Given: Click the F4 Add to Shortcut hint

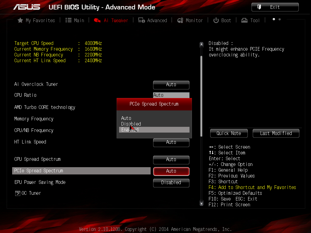Looking at the screenshot, I should pos(252,187).
